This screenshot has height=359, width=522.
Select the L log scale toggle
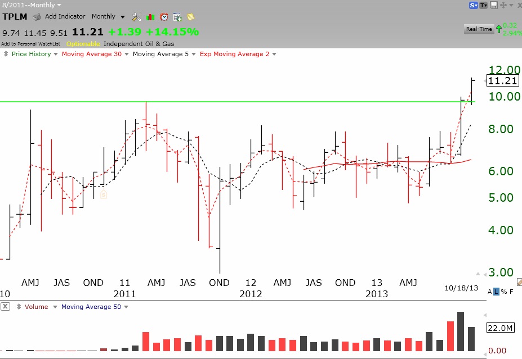coord(496,291)
